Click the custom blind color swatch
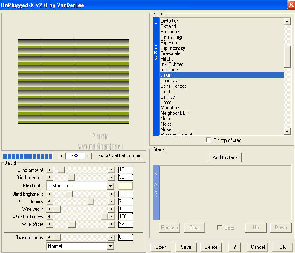Screen dimensions: 295x253 click(x=126, y=186)
